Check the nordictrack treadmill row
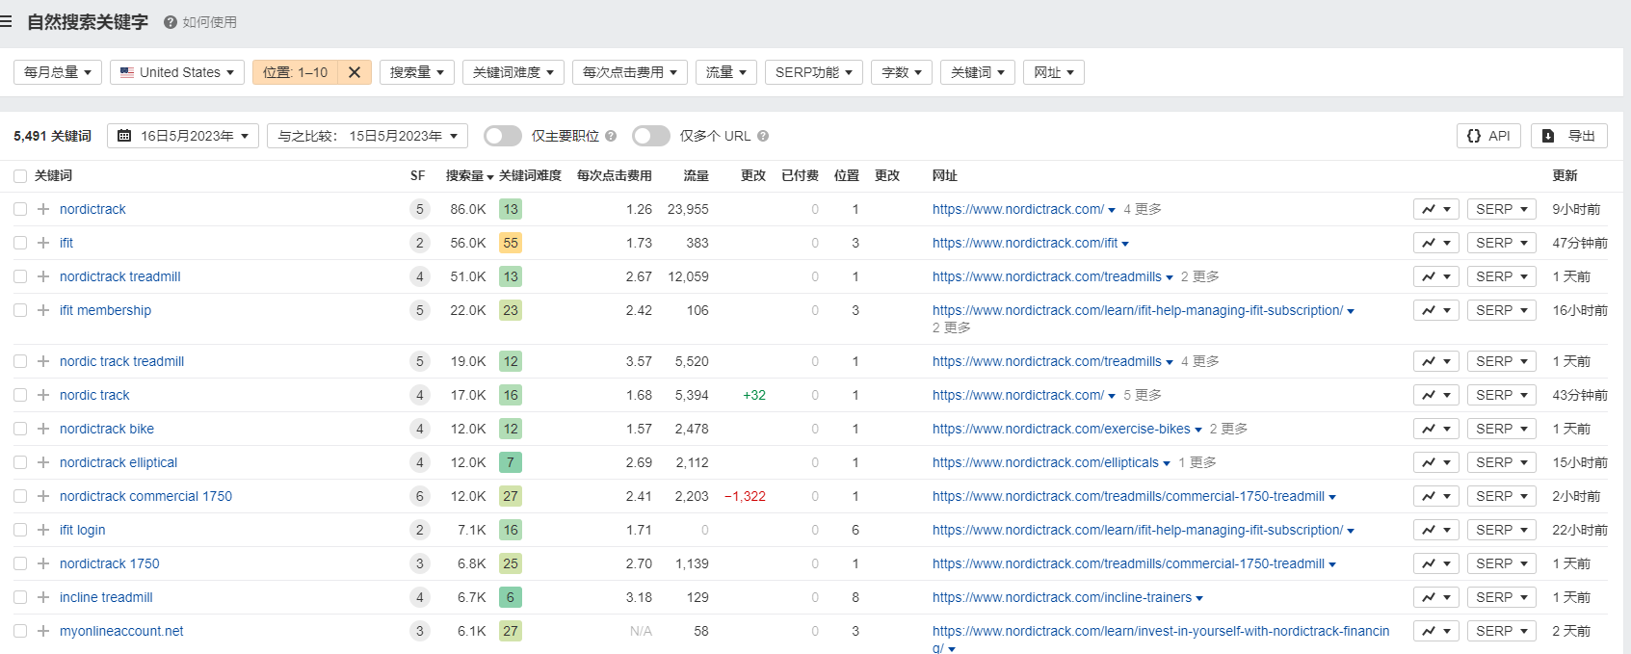Image resolution: width=1631 pixels, height=654 pixels. pyautogui.click(x=20, y=276)
